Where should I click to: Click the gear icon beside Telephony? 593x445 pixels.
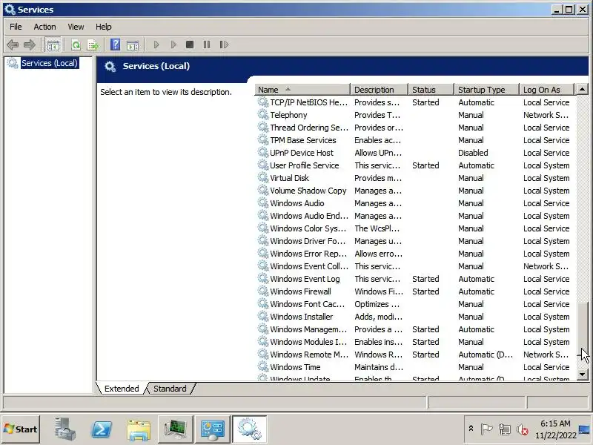(263, 114)
